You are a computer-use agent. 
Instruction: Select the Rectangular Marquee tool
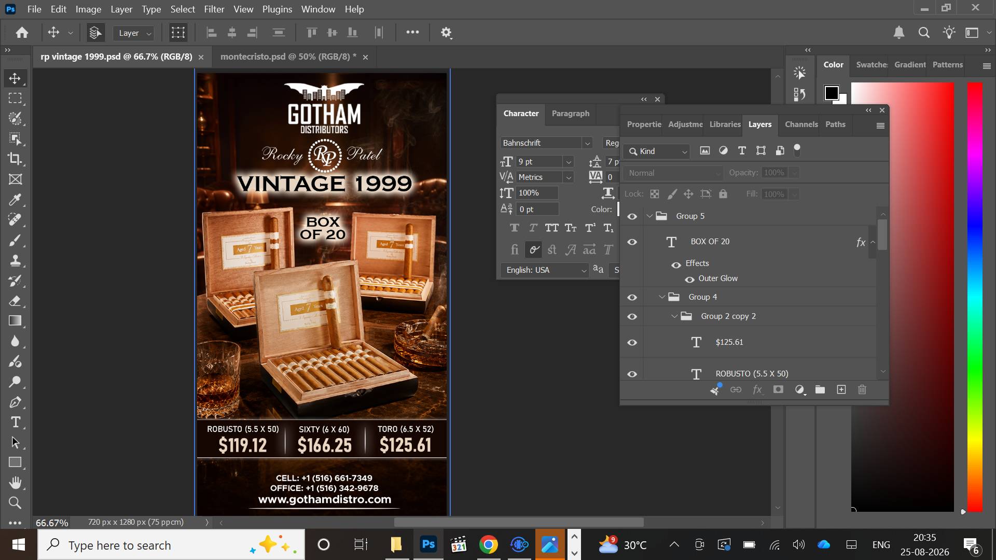15,98
